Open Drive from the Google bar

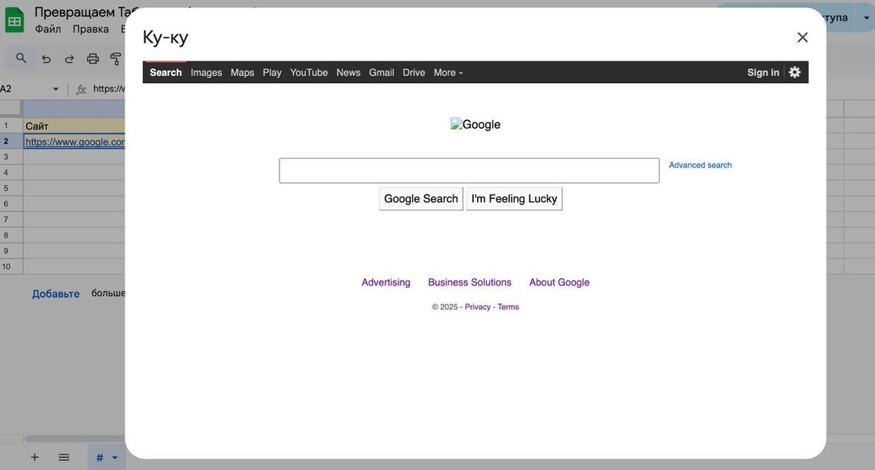pos(413,72)
